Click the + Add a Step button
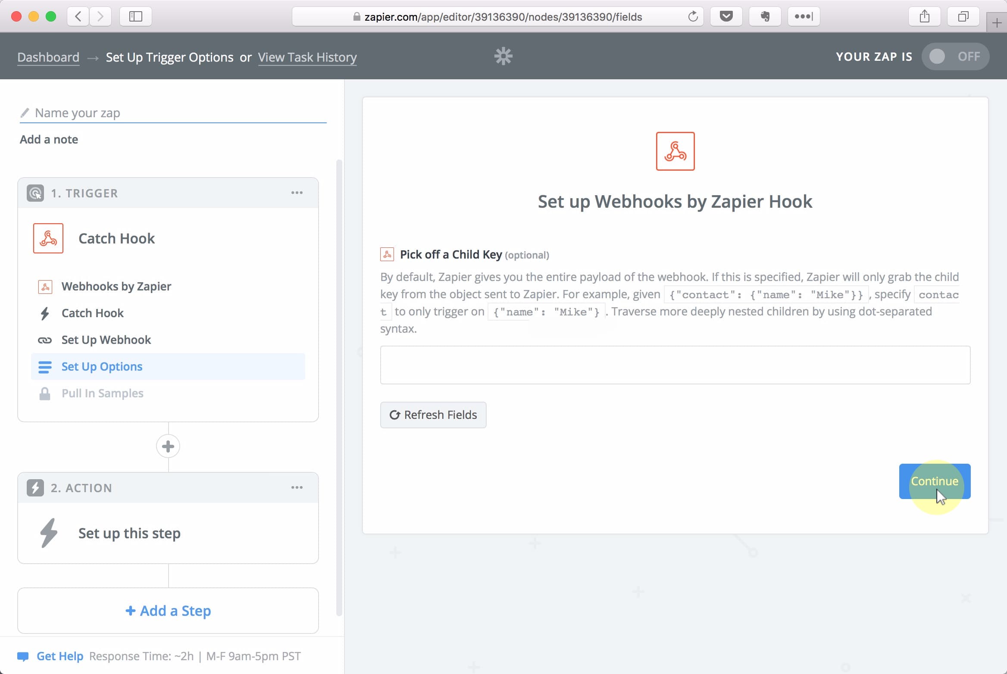This screenshot has width=1007, height=674. pos(168,611)
